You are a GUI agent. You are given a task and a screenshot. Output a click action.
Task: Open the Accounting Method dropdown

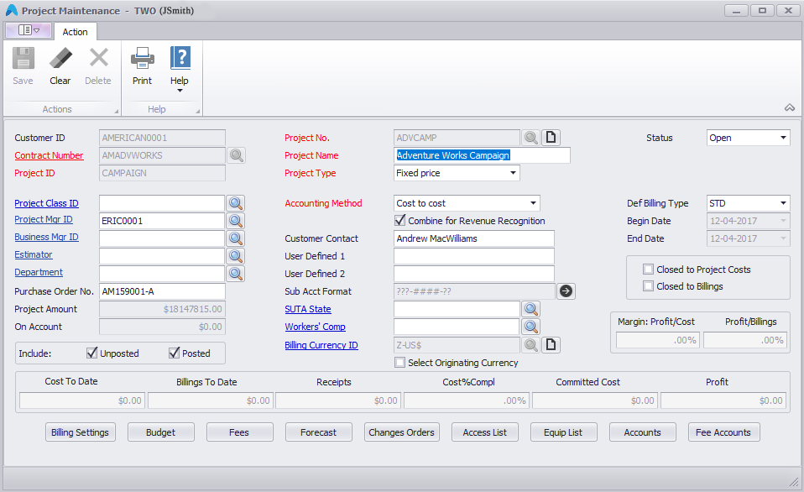[x=533, y=203]
